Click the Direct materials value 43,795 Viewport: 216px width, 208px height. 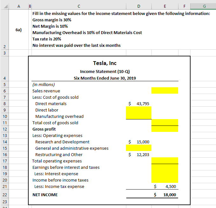[143, 104]
